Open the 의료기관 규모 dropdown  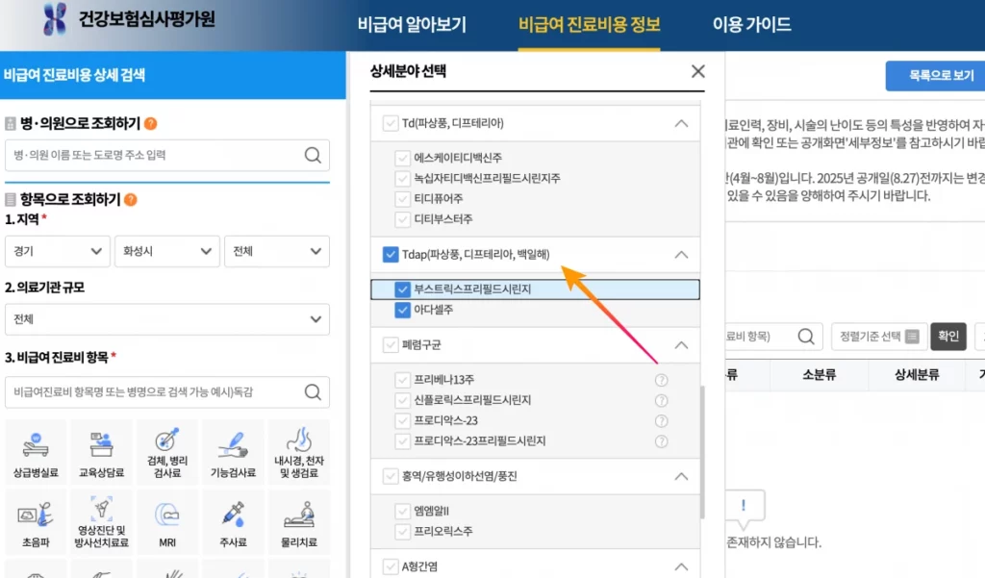(x=166, y=319)
